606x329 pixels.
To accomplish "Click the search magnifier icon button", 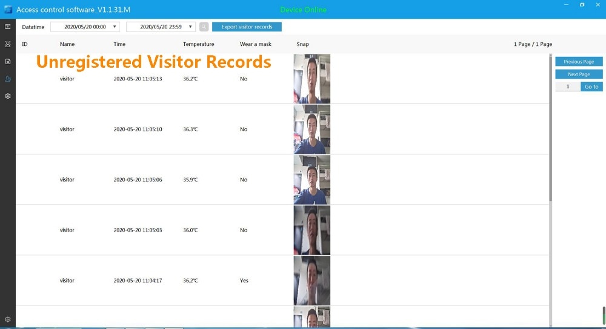I will point(204,27).
